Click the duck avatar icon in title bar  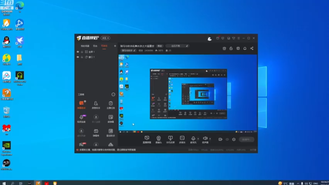pos(209,38)
